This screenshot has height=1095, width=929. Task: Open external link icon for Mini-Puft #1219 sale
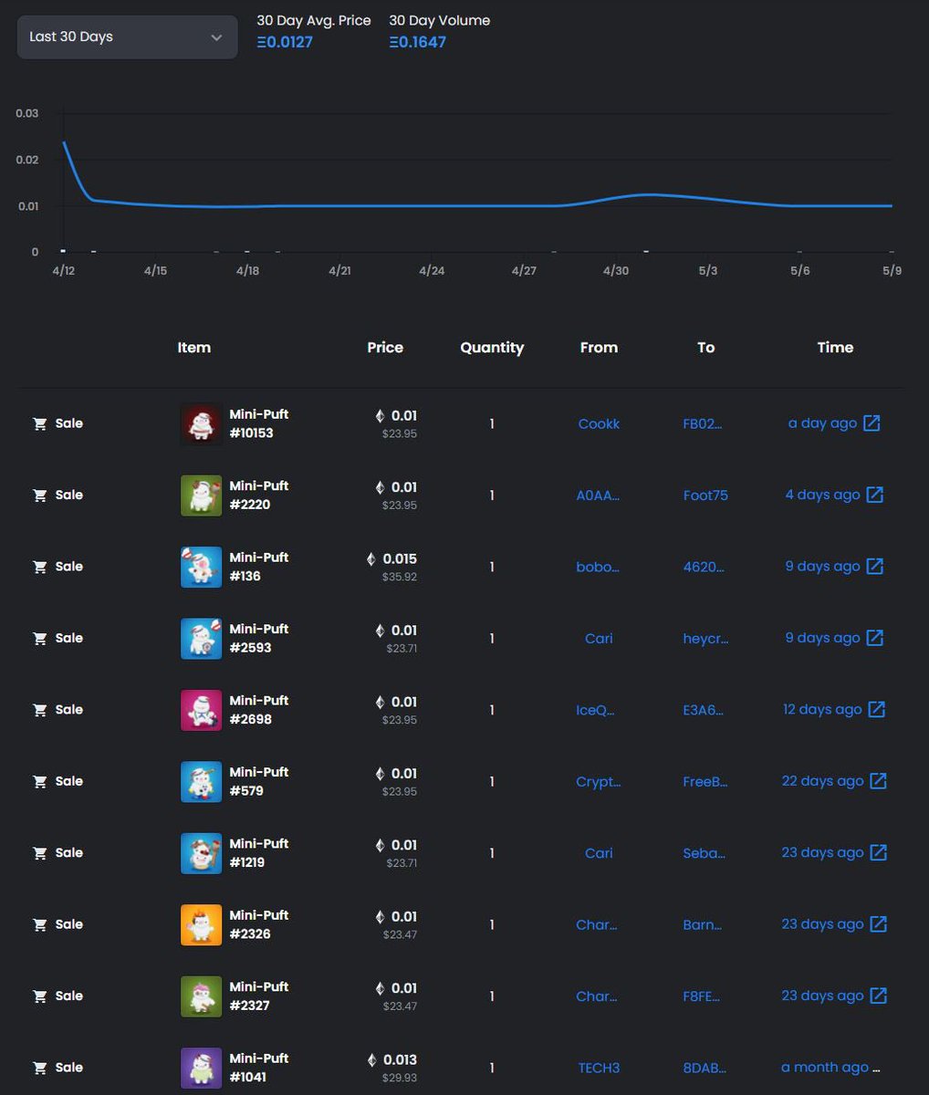(x=878, y=852)
